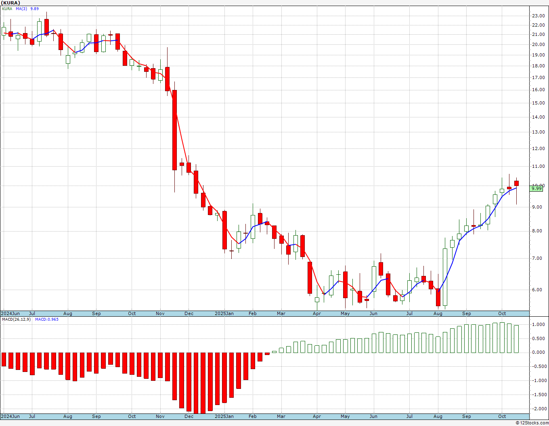Select 2025Jan on the MACD panel time axis
The height and width of the screenshot is (426, 549).
[x=224, y=416]
